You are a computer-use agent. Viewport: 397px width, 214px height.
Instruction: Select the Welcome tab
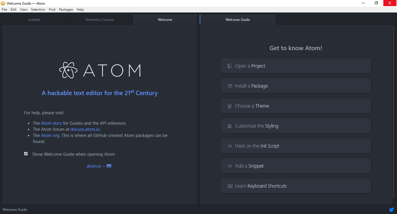[x=165, y=20]
